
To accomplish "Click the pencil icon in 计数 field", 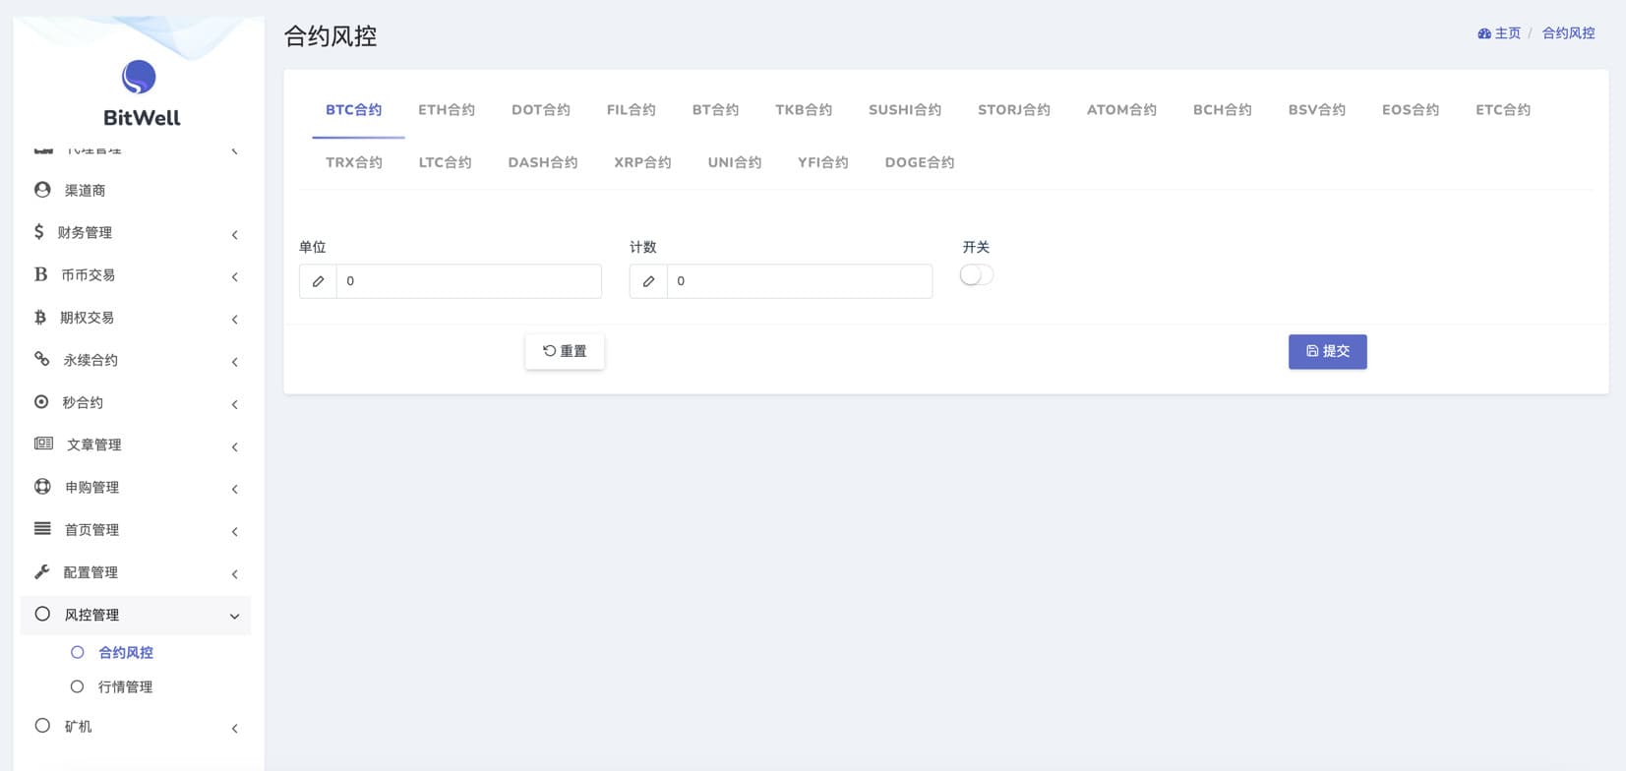I will (x=648, y=281).
